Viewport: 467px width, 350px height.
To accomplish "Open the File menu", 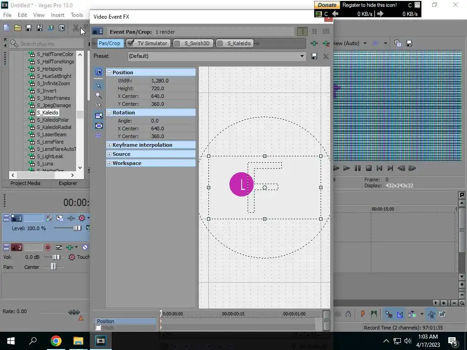I will 7,15.
